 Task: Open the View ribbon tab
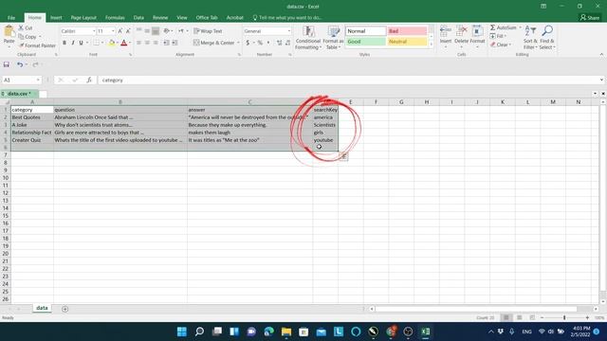click(181, 17)
